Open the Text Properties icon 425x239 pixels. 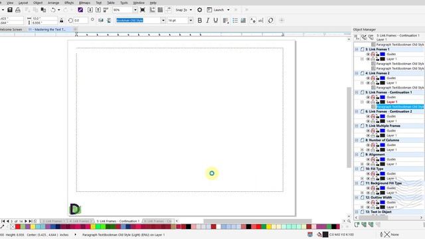click(x=253, y=21)
